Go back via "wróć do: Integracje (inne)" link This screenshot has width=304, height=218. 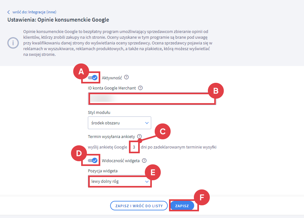(x=34, y=12)
